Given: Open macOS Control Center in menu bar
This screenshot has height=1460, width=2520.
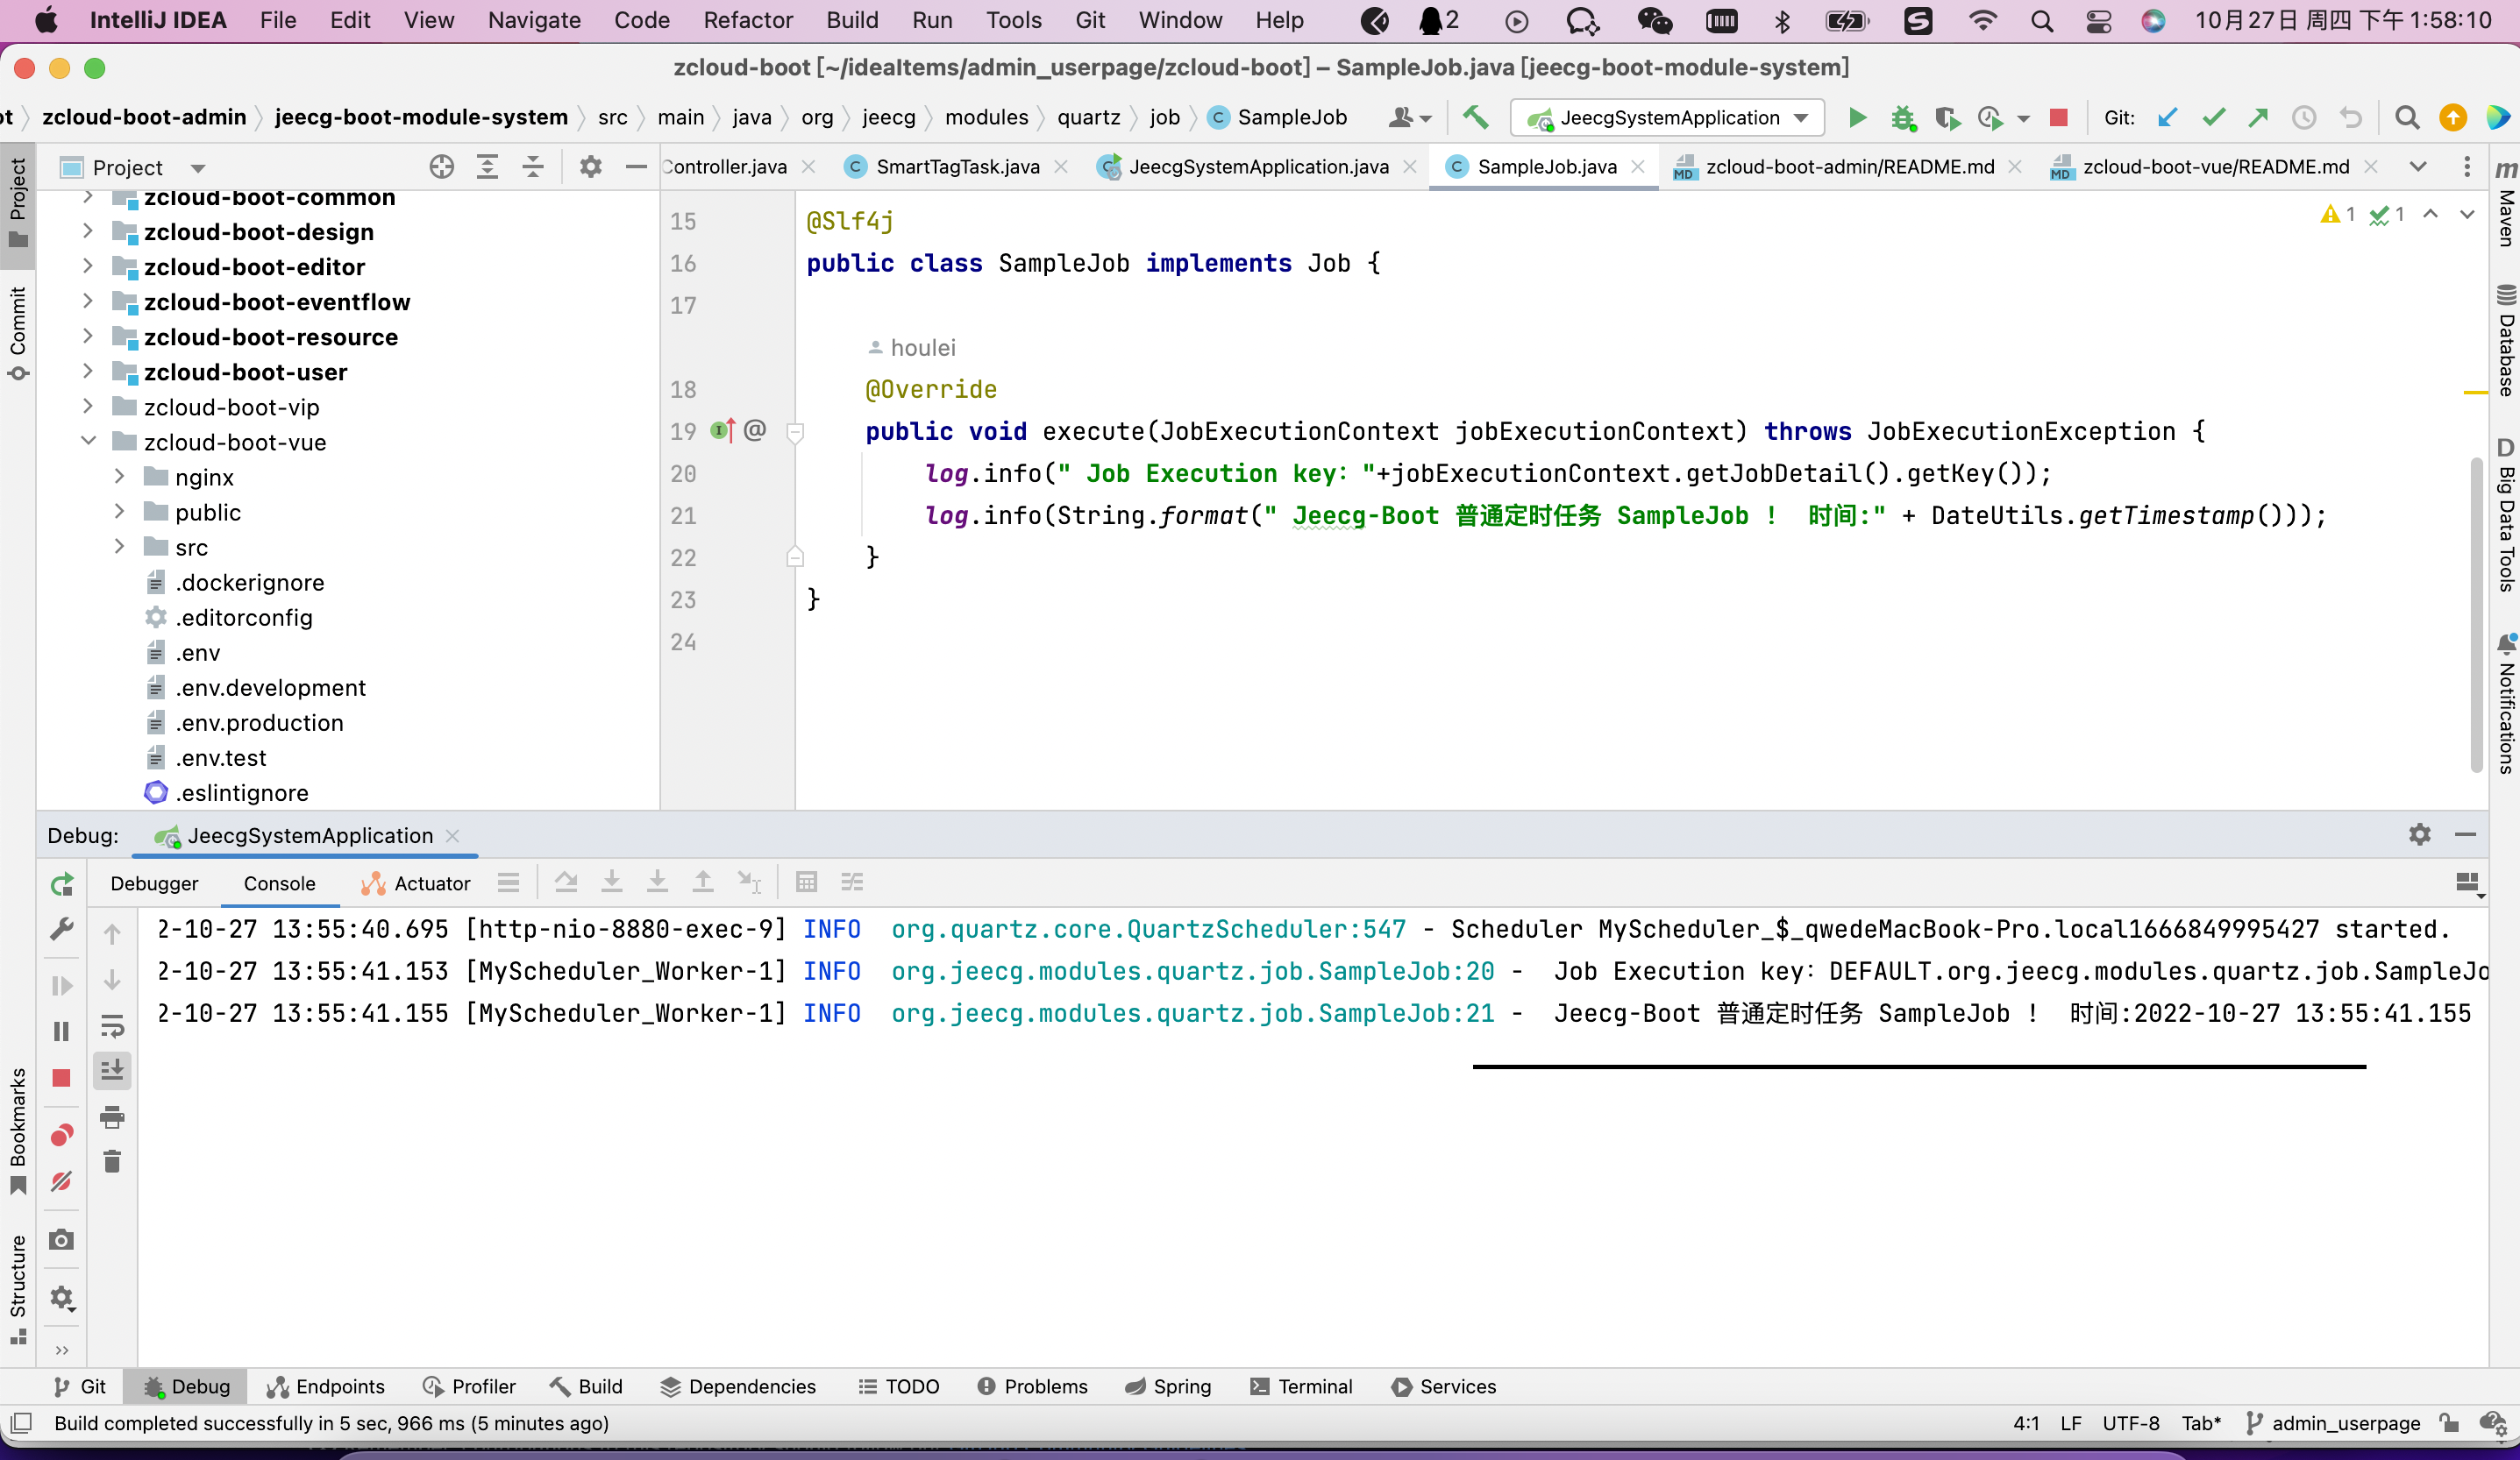Looking at the screenshot, I should point(2099,21).
